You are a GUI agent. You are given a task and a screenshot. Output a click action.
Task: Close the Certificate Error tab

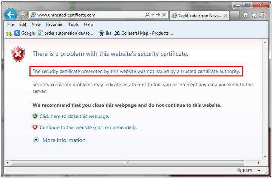coord(226,15)
